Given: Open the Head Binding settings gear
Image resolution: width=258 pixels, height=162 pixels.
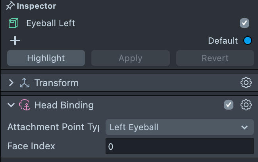Looking at the screenshot, I should pyautogui.click(x=246, y=105).
